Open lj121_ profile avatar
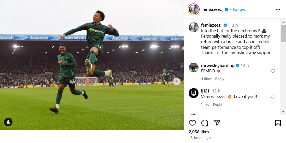286x143 pixels. 194,93
